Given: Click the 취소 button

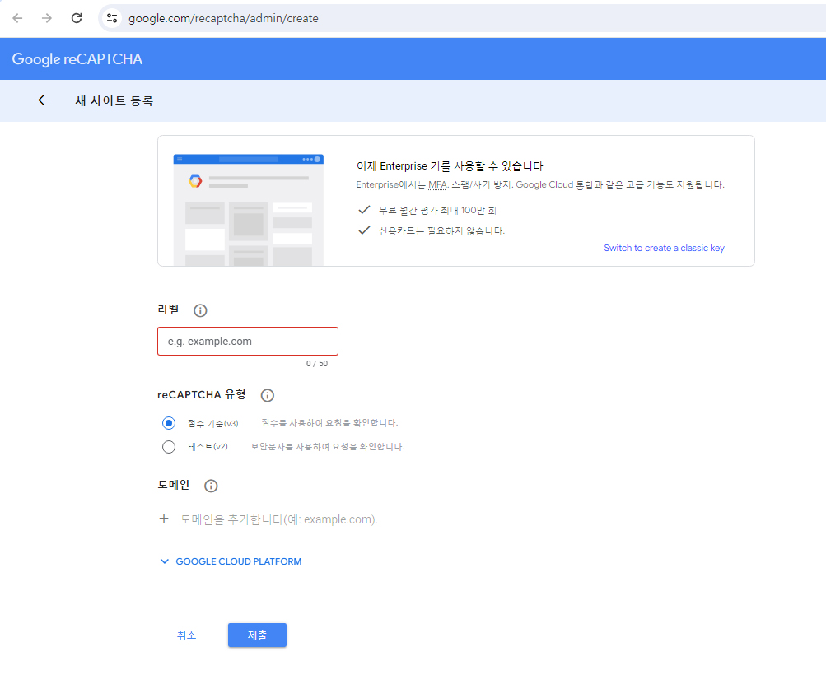Looking at the screenshot, I should (186, 635).
